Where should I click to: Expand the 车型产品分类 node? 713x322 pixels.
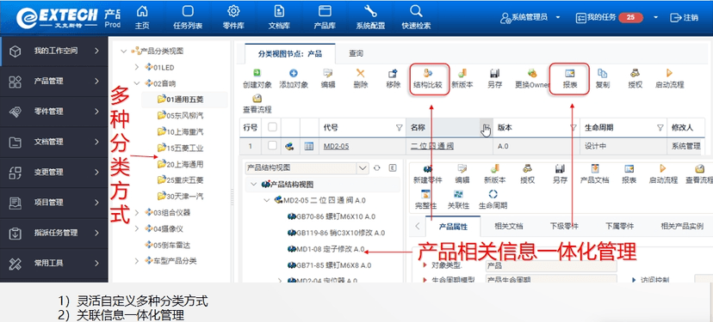(x=137, y=261)
